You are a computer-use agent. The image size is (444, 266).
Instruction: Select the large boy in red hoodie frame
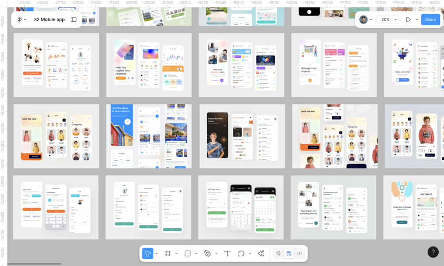[414, 136]
